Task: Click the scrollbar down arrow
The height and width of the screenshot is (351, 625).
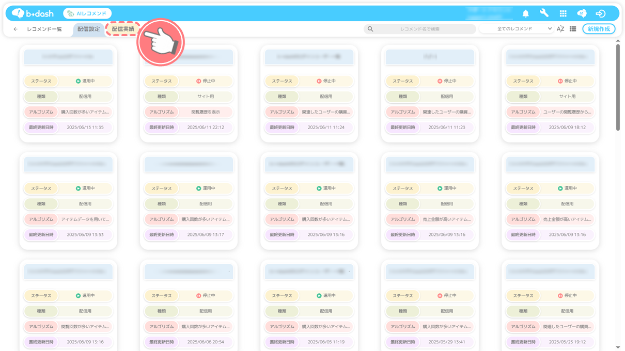Action: point(618,347)
